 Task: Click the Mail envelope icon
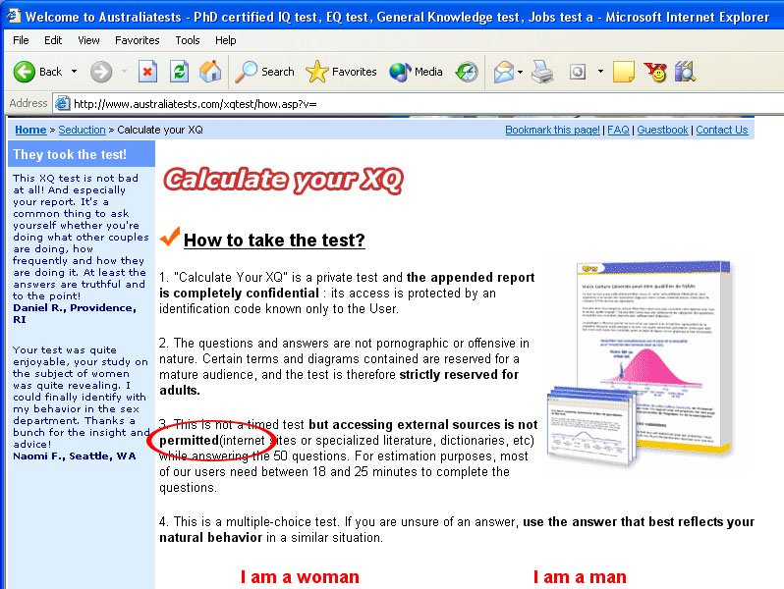tap(503, 72)
